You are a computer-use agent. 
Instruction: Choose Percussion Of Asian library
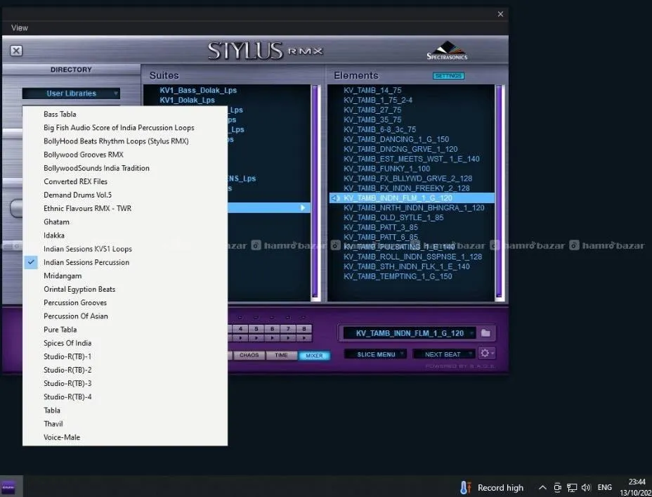(125, 316)
